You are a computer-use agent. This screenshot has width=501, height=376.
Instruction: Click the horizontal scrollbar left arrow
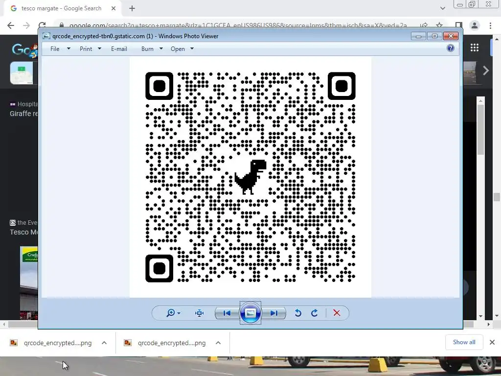tap(4, 324)
